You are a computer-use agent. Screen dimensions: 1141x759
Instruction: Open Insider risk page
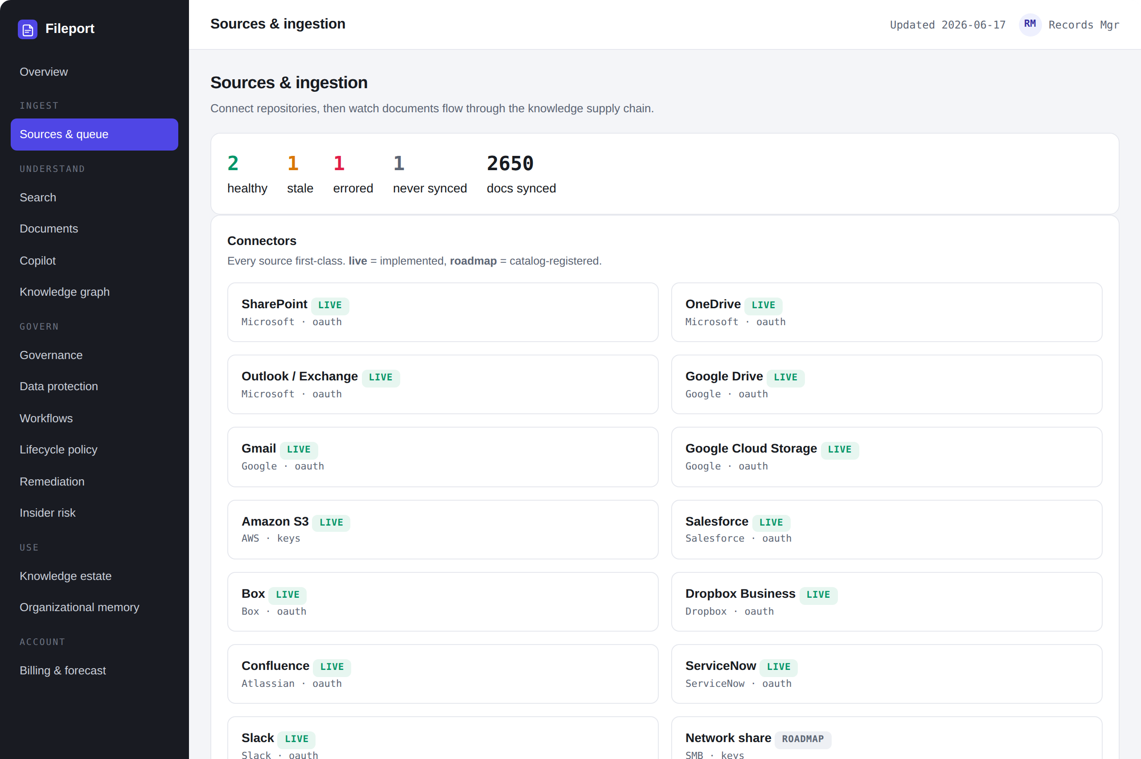[94, 513]
